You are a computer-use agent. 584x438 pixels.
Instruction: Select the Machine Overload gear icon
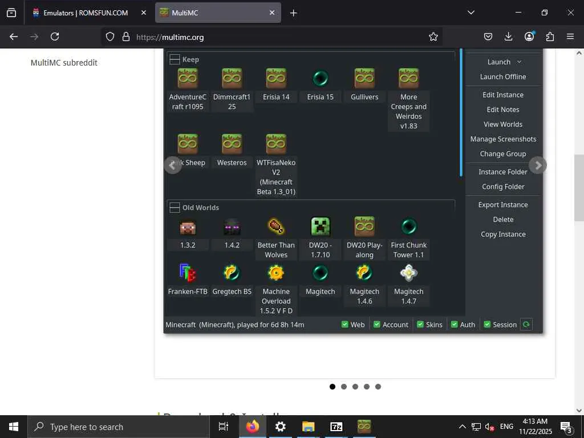(276, 273)
